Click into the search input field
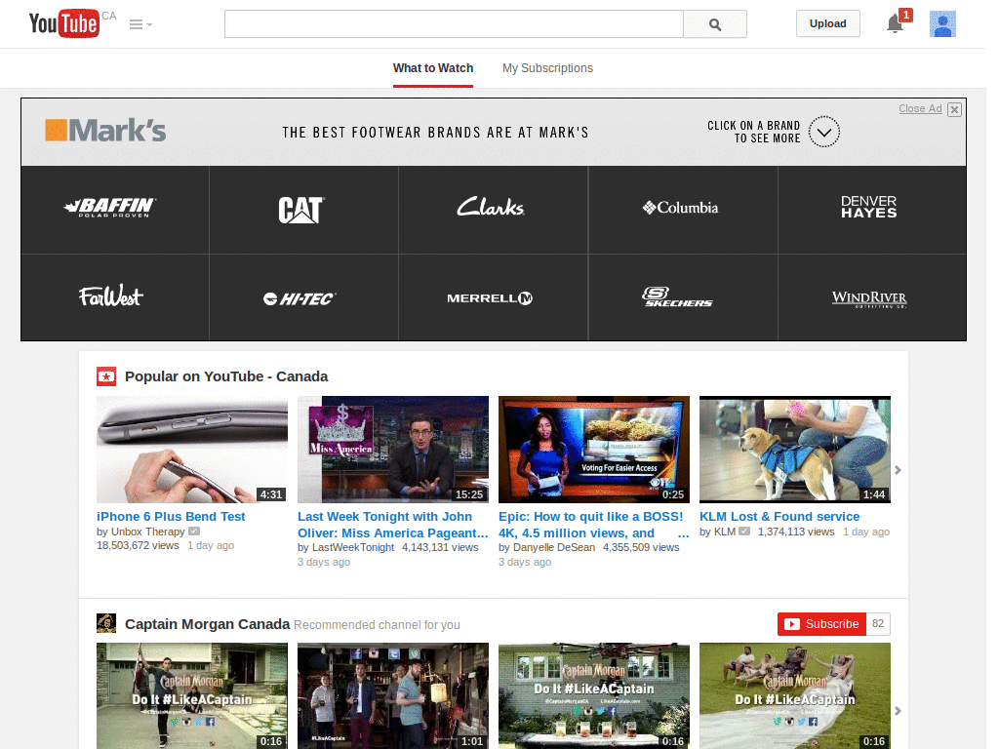This screenshot has height=749, width=999. click(454, 24)
